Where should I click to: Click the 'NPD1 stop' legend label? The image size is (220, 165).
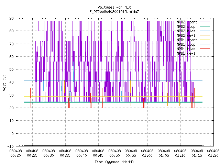coord(186,44)
